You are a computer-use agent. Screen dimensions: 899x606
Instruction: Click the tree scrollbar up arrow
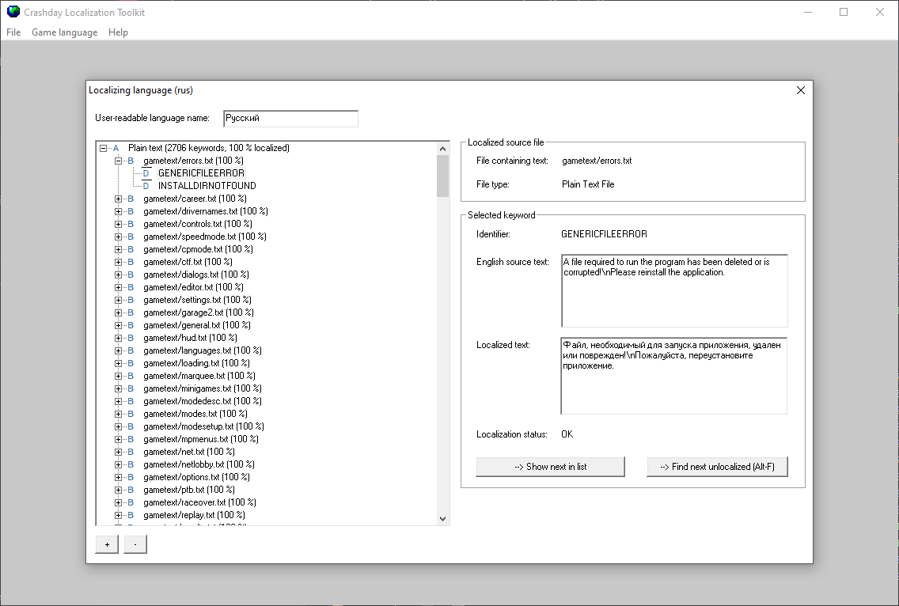(442, 149)
